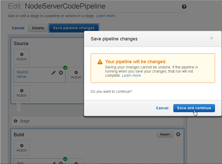Image resolution: width=222 pixels, height=164 pixels.
Task: Cancel pipeline editing via top Cancel link
Action: click(18, 28)
